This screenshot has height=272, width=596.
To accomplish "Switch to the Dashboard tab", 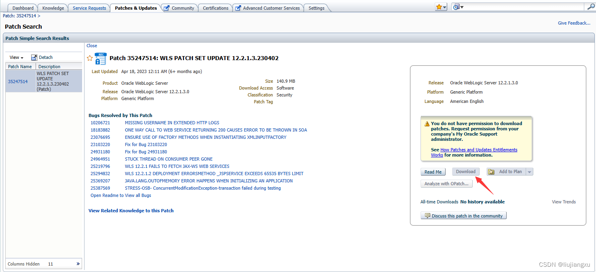I will pos(23,8).
